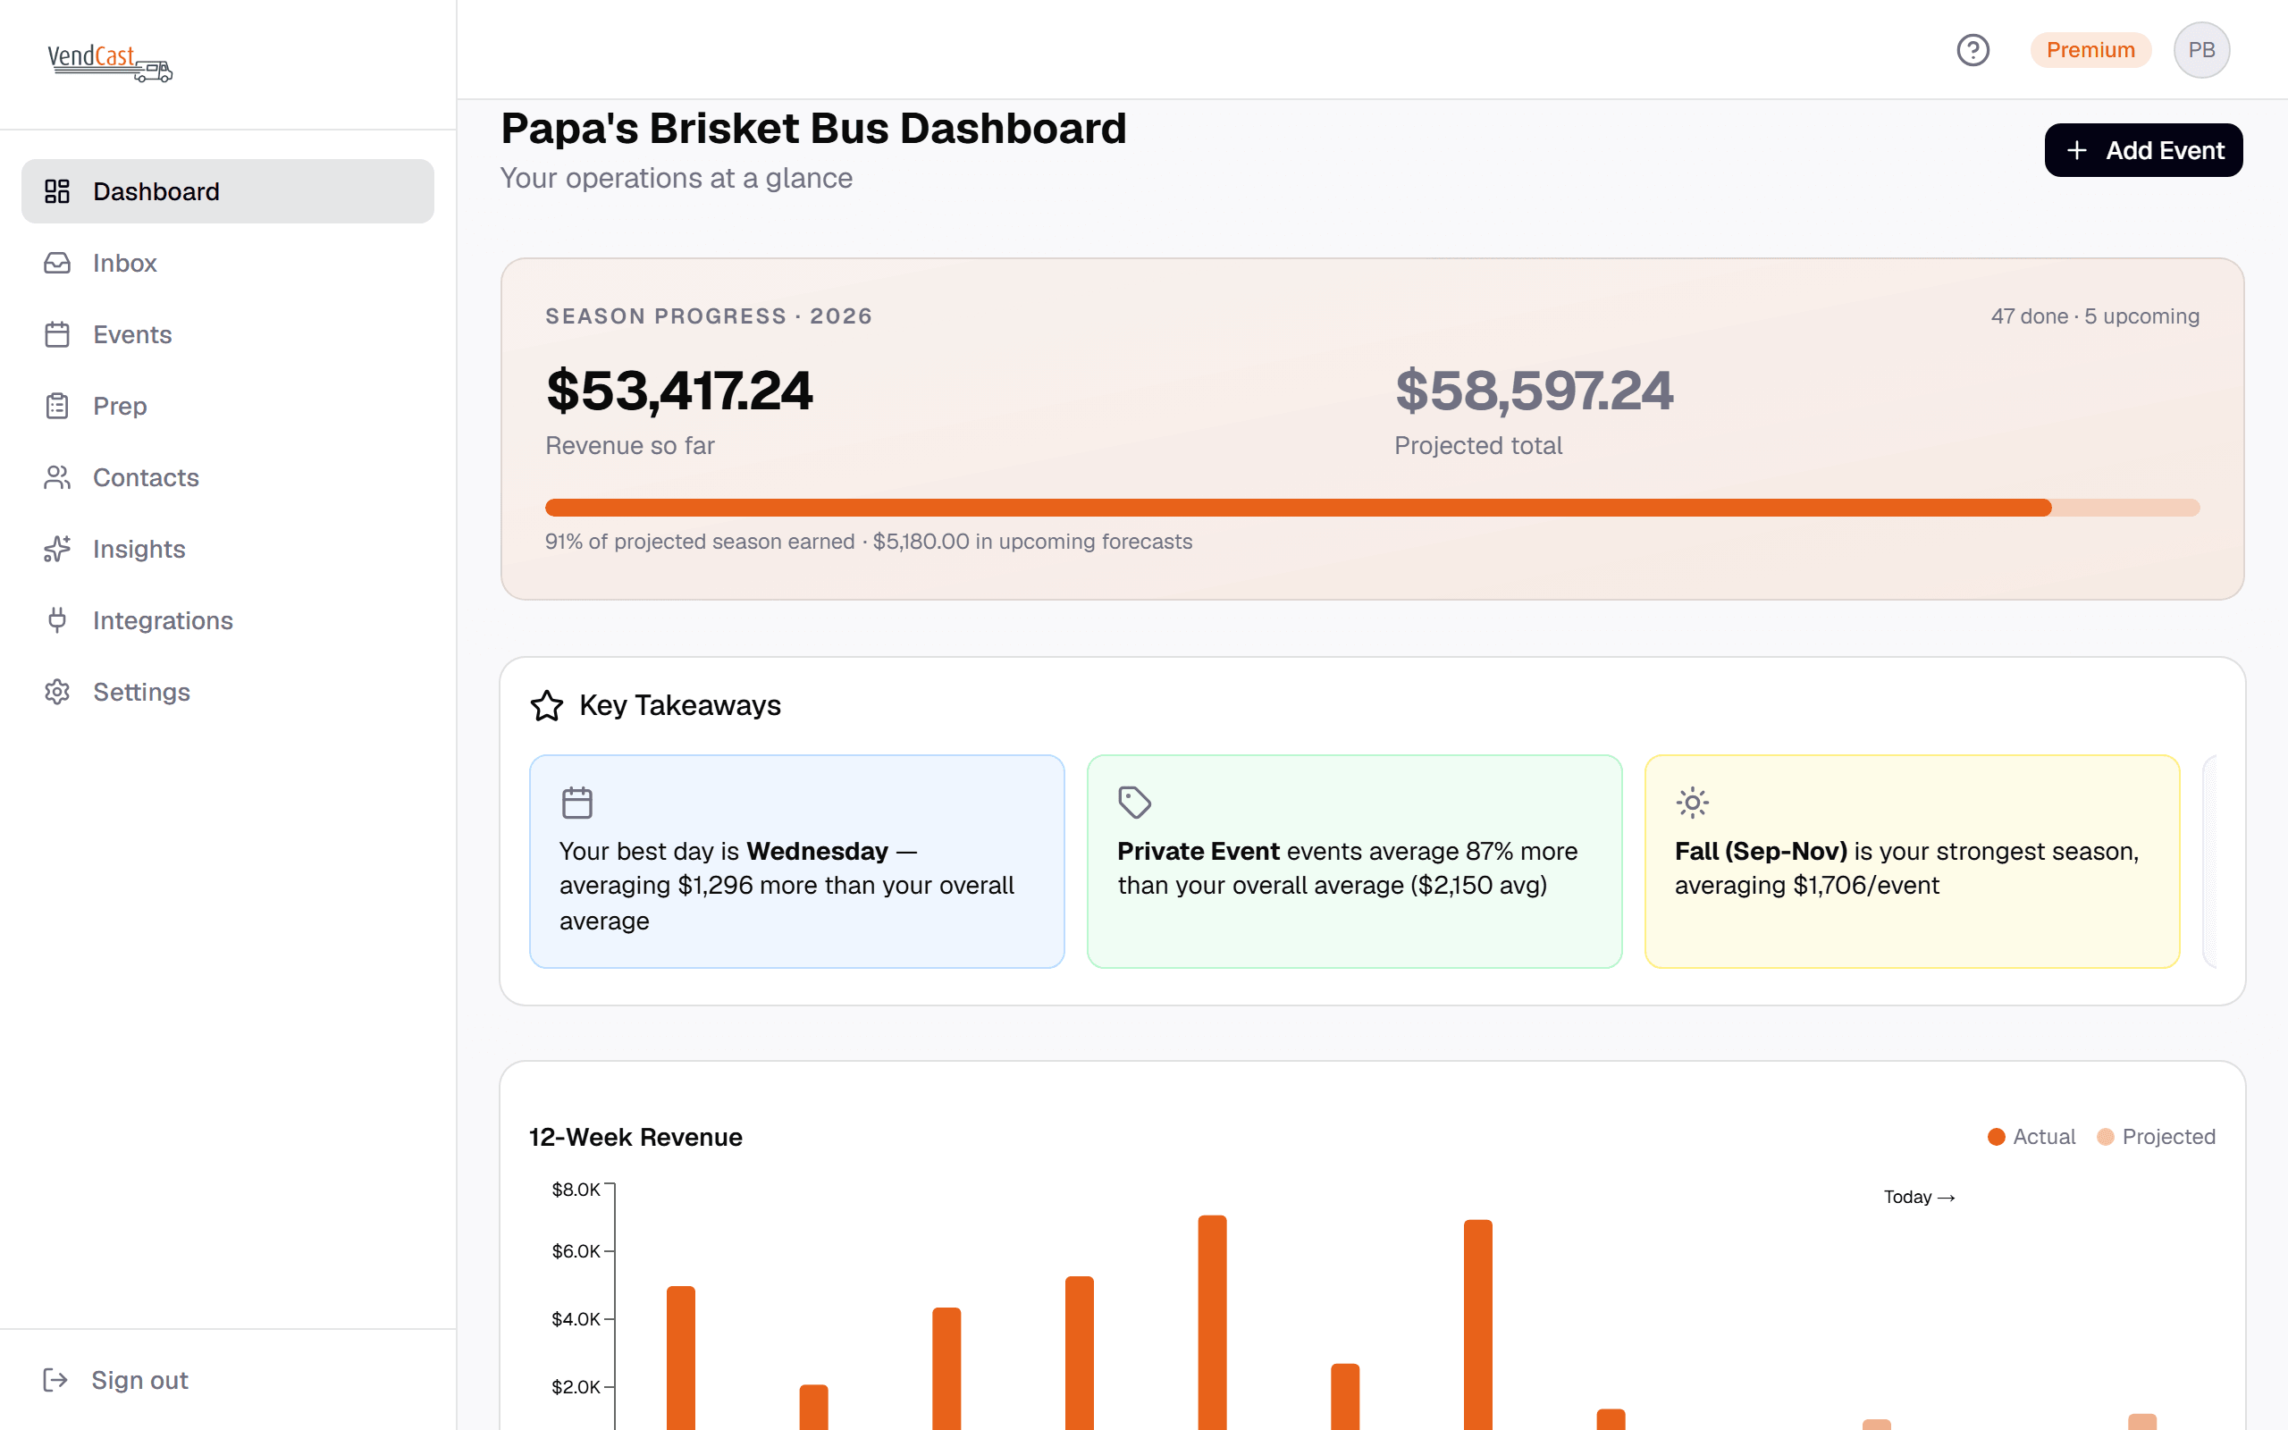
Task: Click the 'Today →' chart marker
Action: click(x=1919, y=1198)
